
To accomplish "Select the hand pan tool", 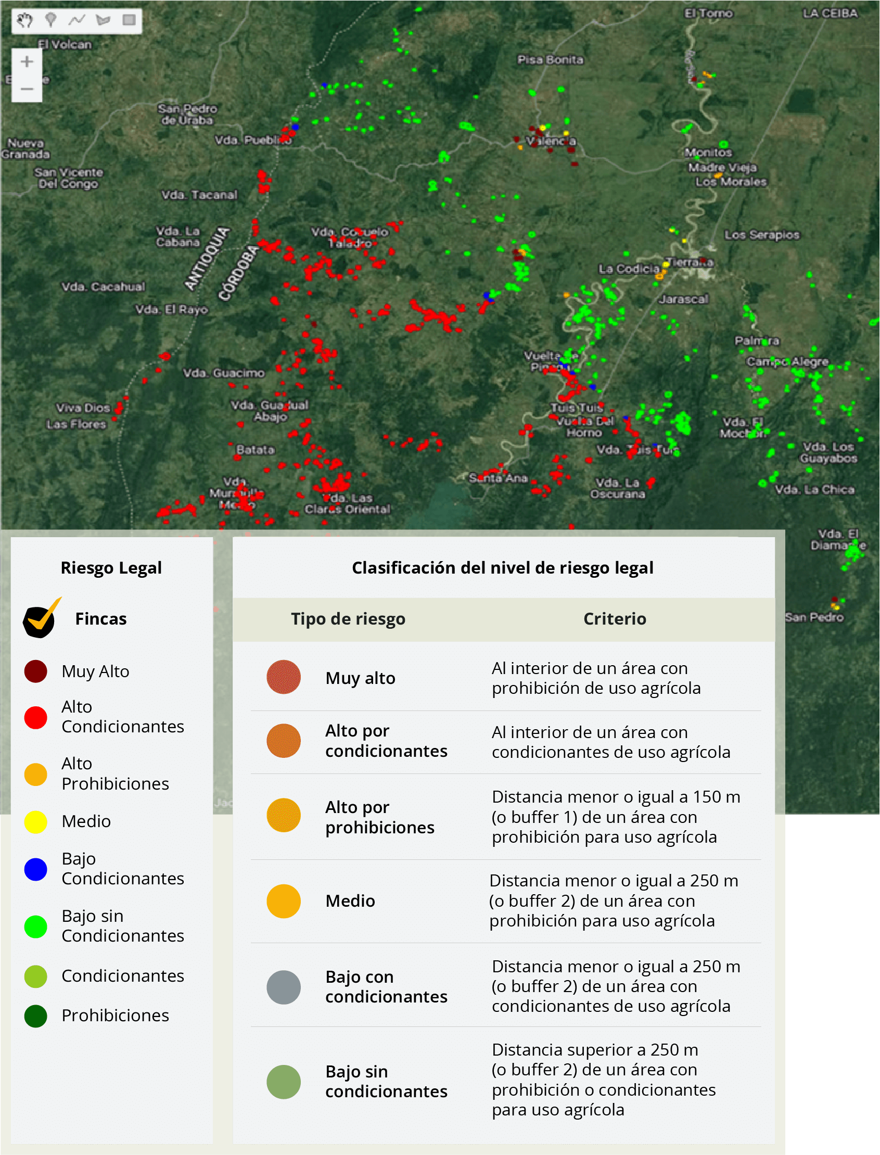I will (24, 20).
